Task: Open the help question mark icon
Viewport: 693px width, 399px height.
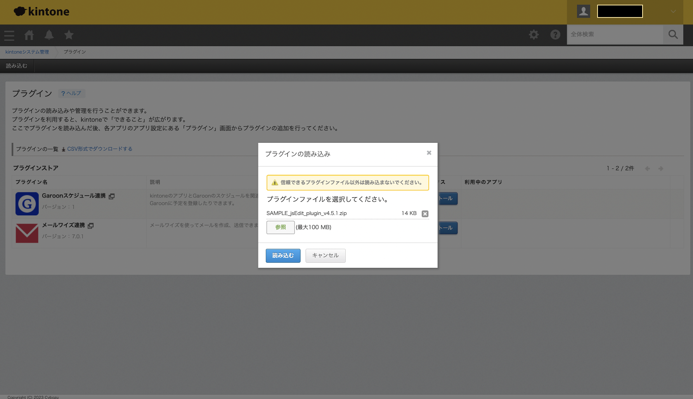Action: 555,35
